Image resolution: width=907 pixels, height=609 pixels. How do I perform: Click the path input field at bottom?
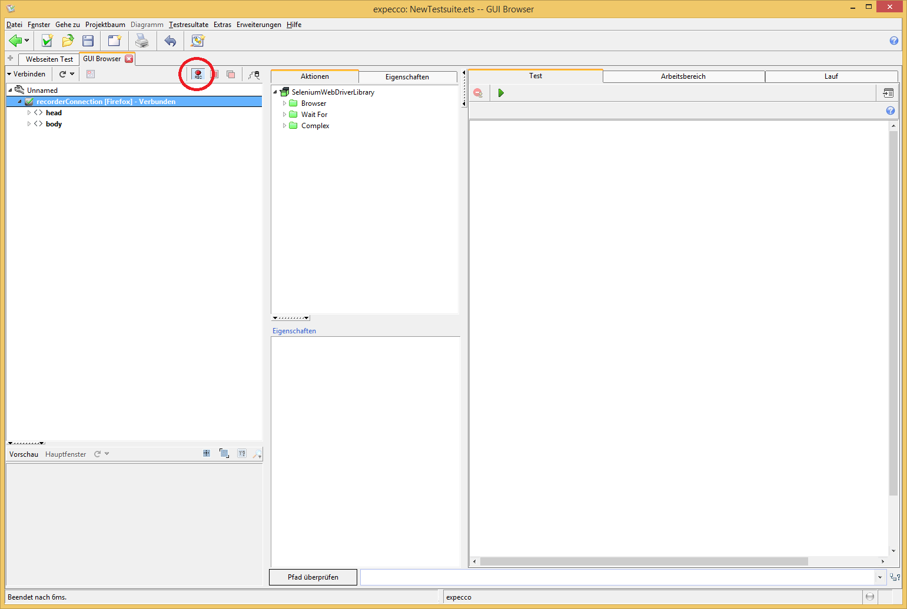617,577
